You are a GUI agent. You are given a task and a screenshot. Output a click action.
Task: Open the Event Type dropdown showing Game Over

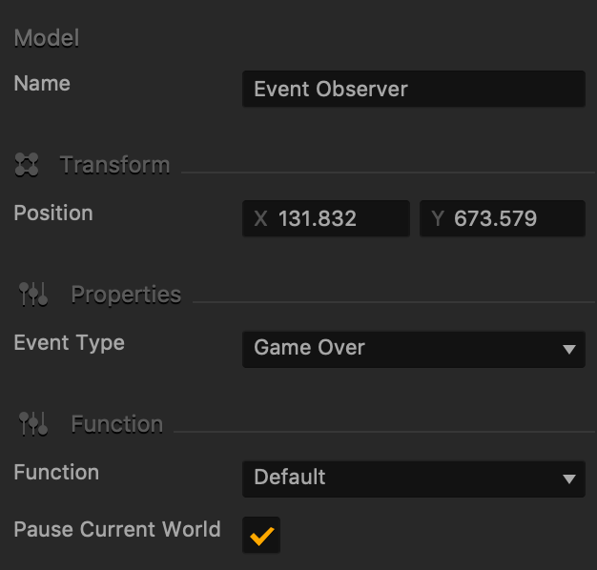point(414,349)
